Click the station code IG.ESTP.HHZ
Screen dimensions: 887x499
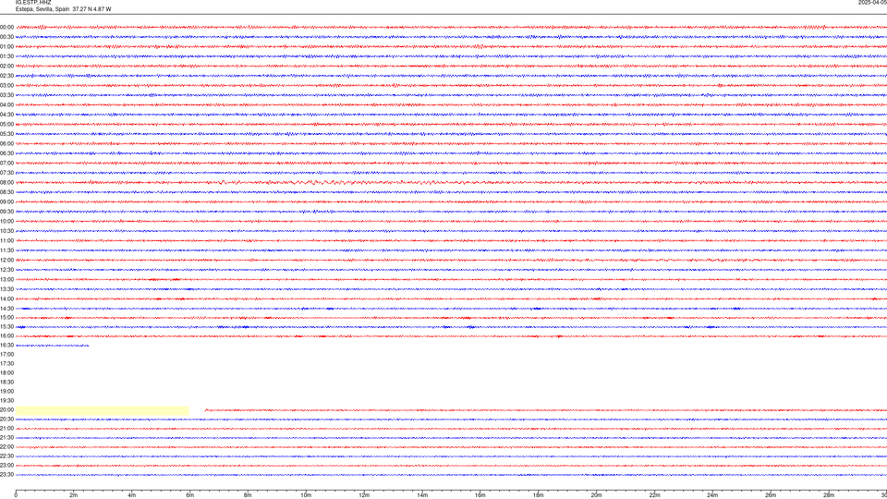pyautogui.click(x=33, y=2)
